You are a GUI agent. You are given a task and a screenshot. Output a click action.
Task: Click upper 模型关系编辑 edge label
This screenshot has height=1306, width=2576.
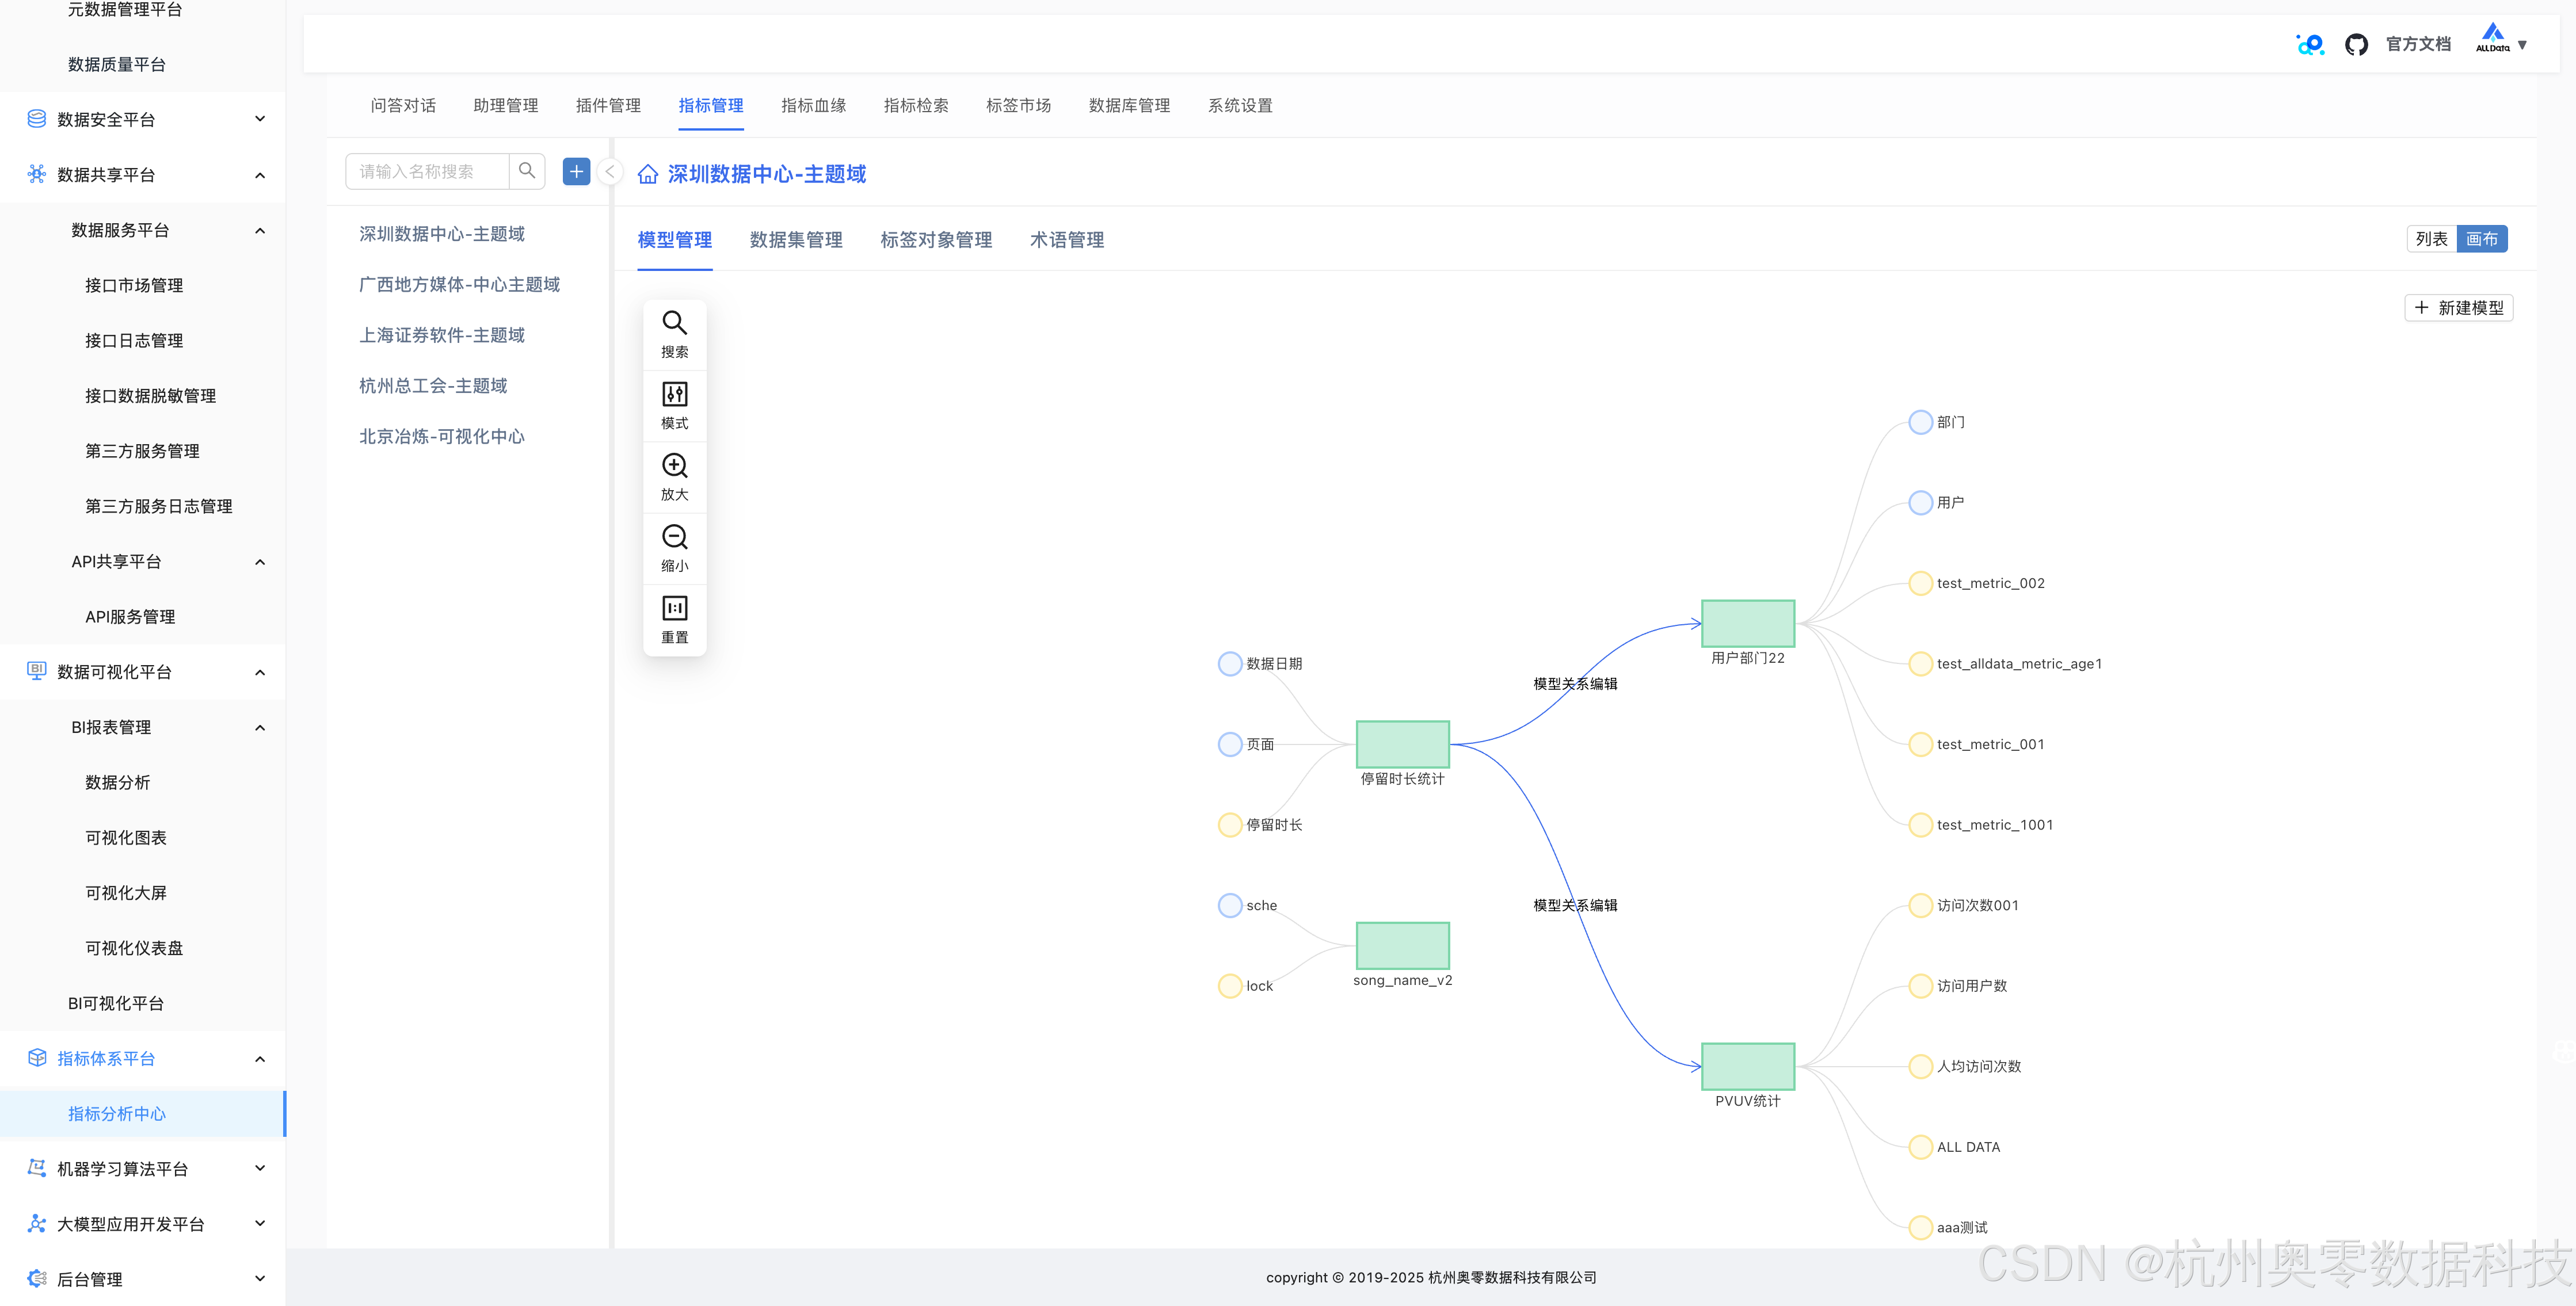point(1575,684)
